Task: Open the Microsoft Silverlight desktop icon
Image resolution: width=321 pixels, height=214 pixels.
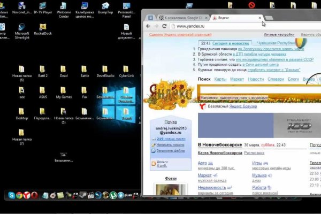Action: [22, 28]
